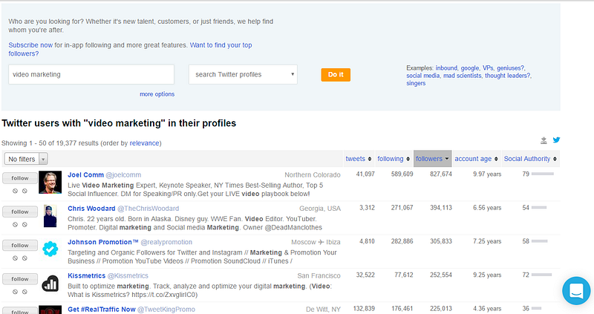This screenshot has height=314, width=594.
Task: Click Joel Comm's Social Authority bar at 79
Action: (x=543, y=174)
